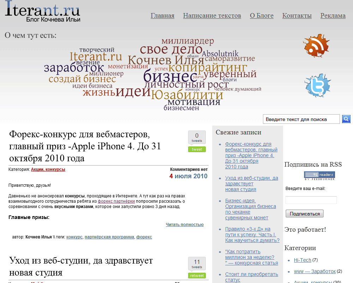
Task: Click the Свежие записи heading
Action: [238, 132]
